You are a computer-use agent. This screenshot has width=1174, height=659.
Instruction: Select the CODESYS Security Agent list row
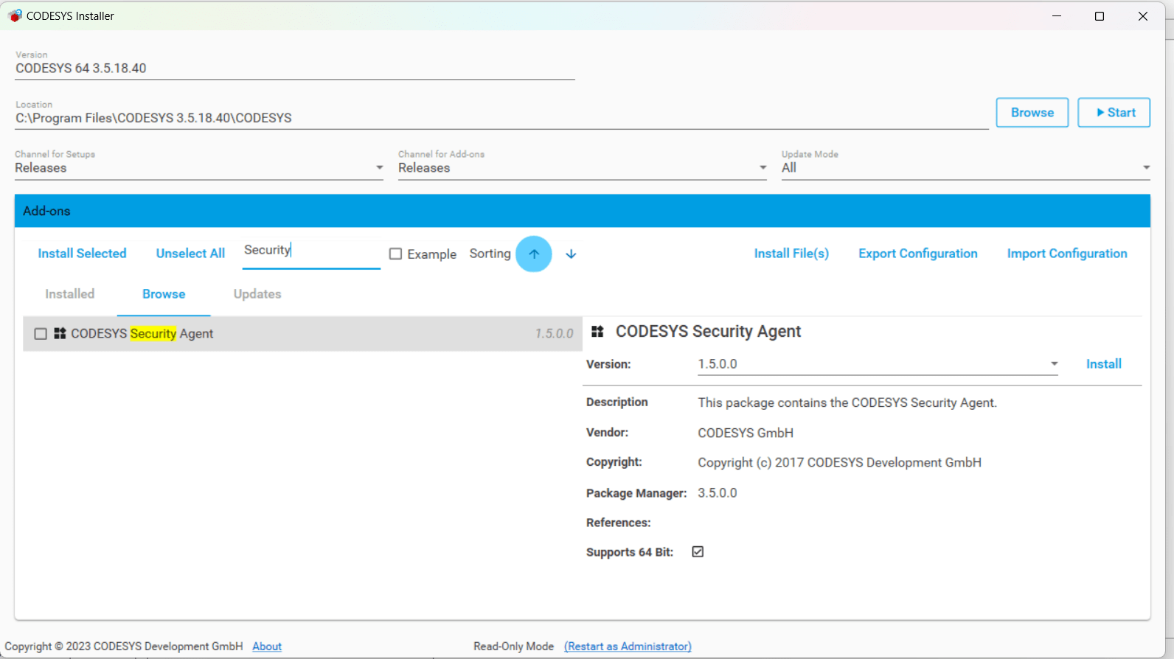tap(302, 334)
